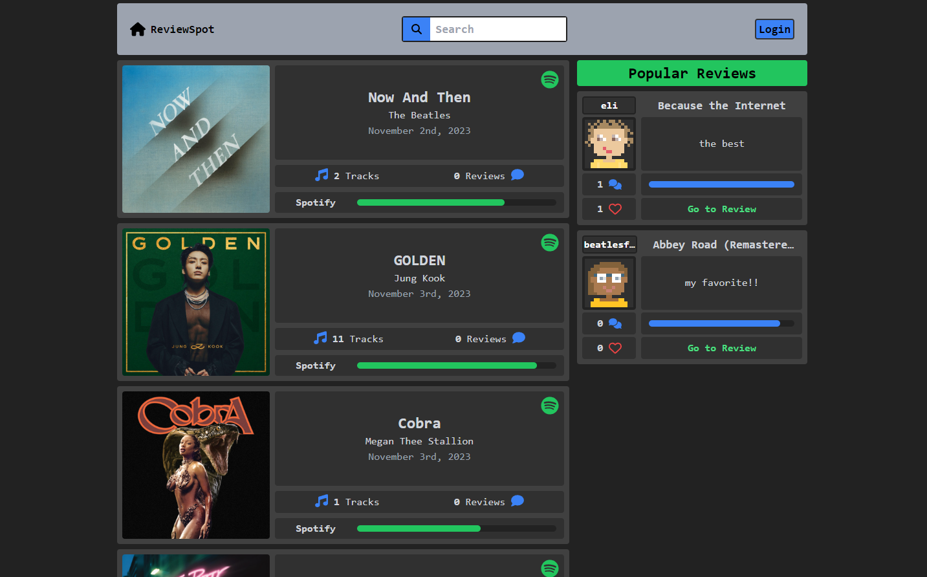Click beatlesf user's pixel avatar
The width and height of the screenshot is (927, 577).
609,283
